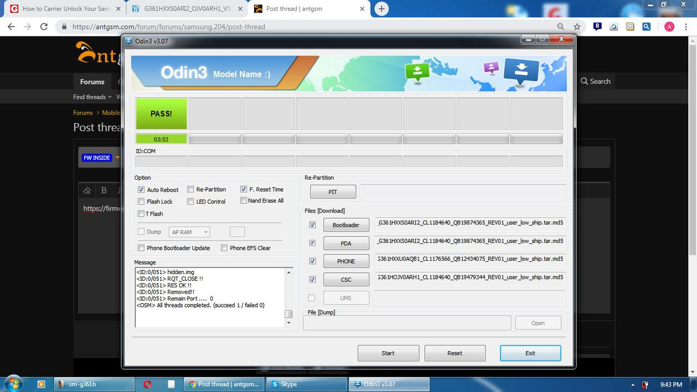Apply bold in the antgsm post editor

pos(103,190)
